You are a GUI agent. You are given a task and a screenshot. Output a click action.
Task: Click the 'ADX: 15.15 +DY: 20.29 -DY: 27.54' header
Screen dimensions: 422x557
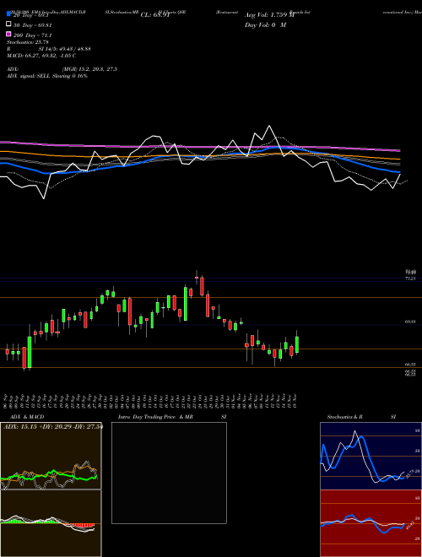click(x=52, y=427)
